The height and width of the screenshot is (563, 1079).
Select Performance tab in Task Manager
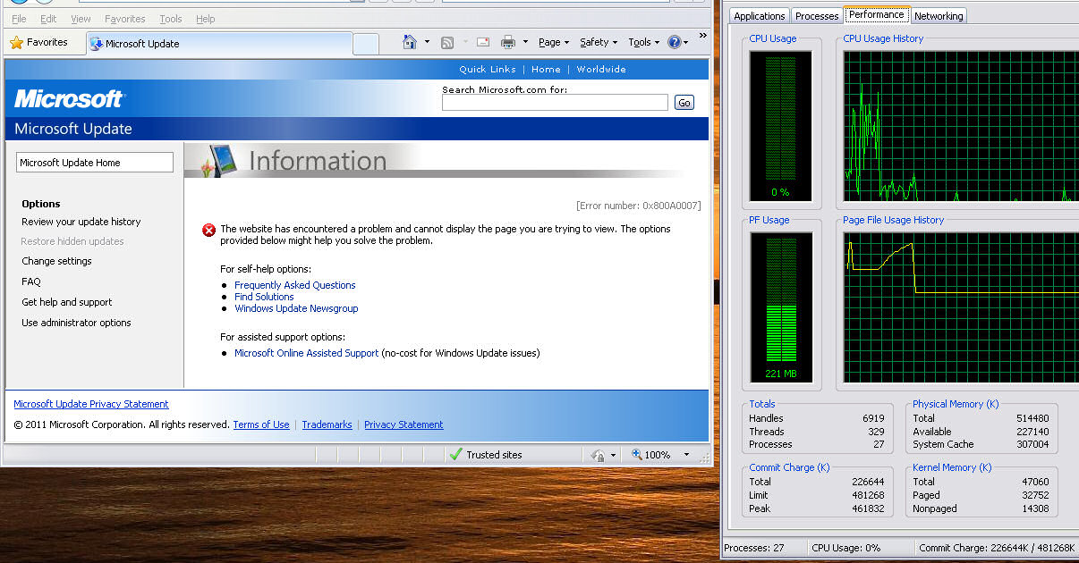877,14
